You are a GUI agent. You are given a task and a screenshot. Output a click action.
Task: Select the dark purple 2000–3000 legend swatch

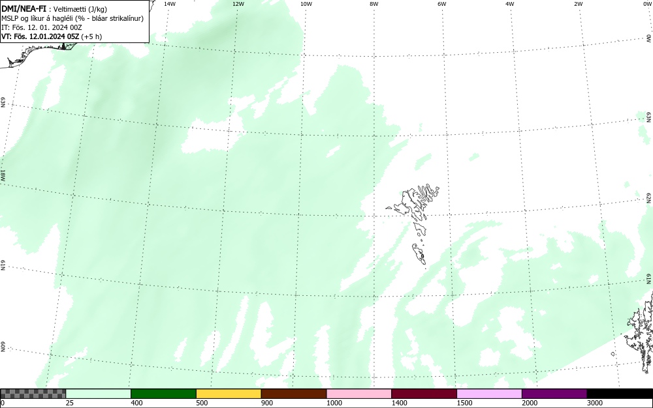(554, 394)
